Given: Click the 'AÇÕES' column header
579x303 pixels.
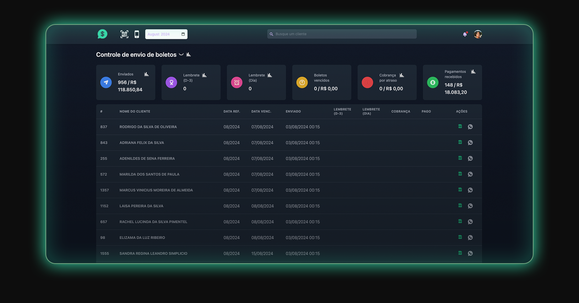Looking at the screenshot, I should point(461,112).
